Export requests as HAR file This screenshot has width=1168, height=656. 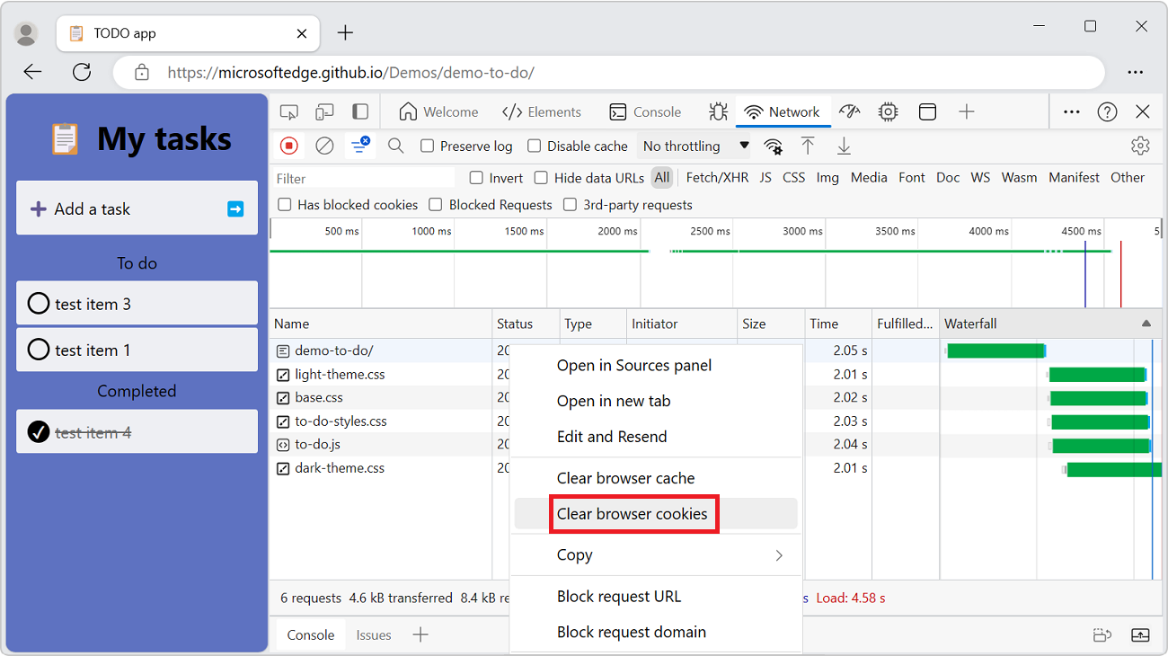point(844,145)
